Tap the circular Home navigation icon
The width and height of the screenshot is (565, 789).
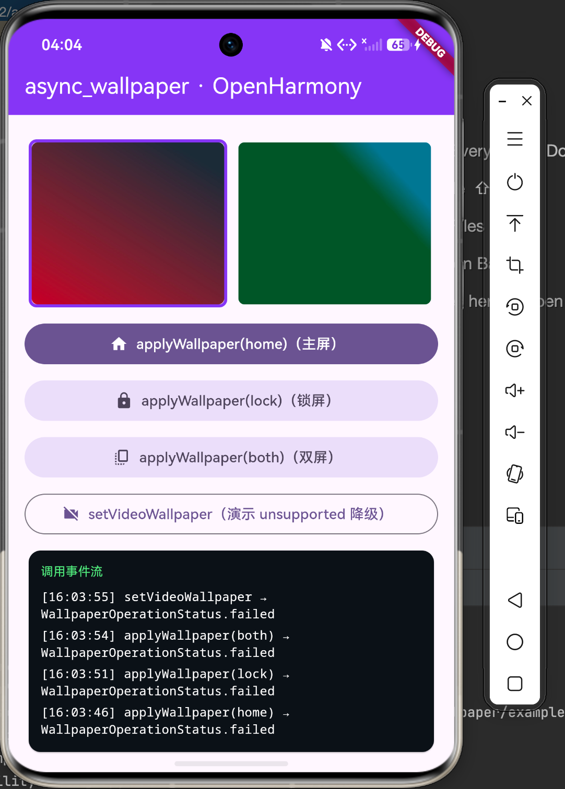515,642
